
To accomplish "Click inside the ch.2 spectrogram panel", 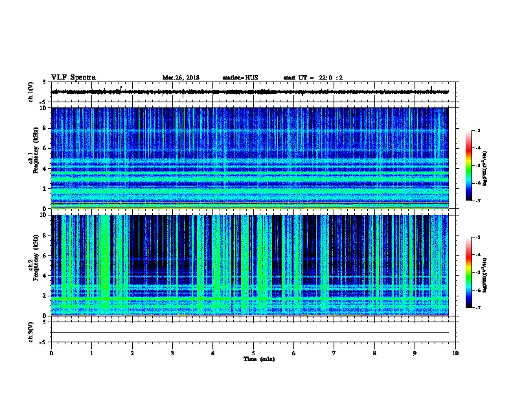I will pyautogui.click(x=250, y=265).
